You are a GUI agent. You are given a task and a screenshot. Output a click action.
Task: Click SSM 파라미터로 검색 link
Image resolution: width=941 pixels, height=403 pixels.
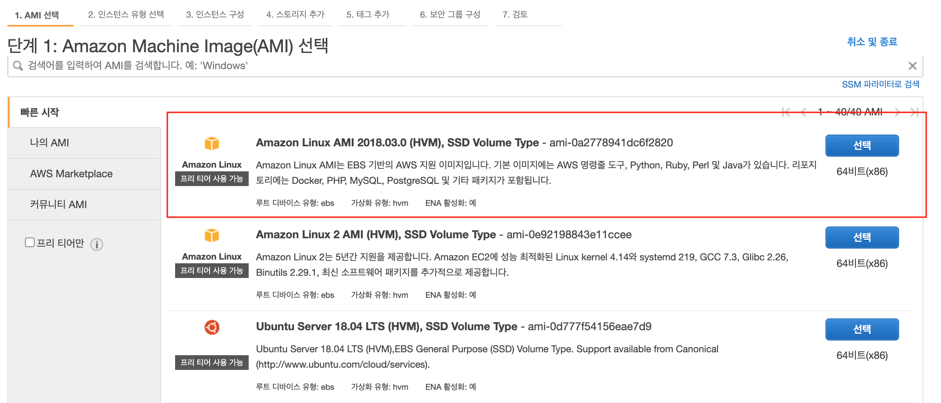click(880, 84)
